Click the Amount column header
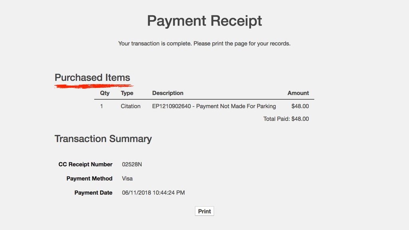 (x=298, y=93)
